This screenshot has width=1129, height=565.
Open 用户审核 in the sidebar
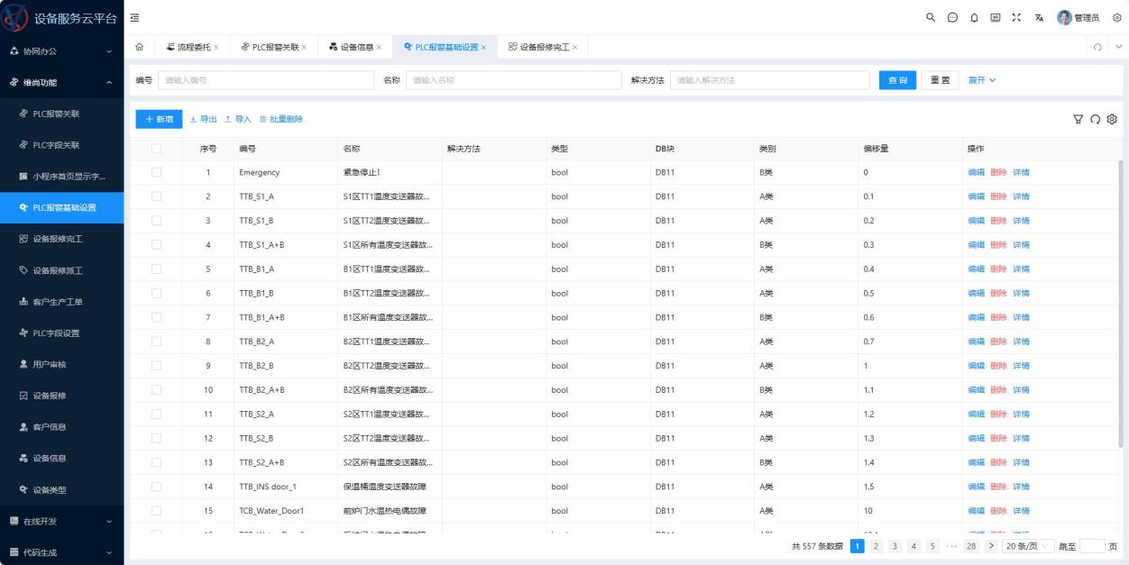pos(61,364)
